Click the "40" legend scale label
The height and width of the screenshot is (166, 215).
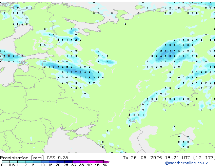[x=89, y=165]
